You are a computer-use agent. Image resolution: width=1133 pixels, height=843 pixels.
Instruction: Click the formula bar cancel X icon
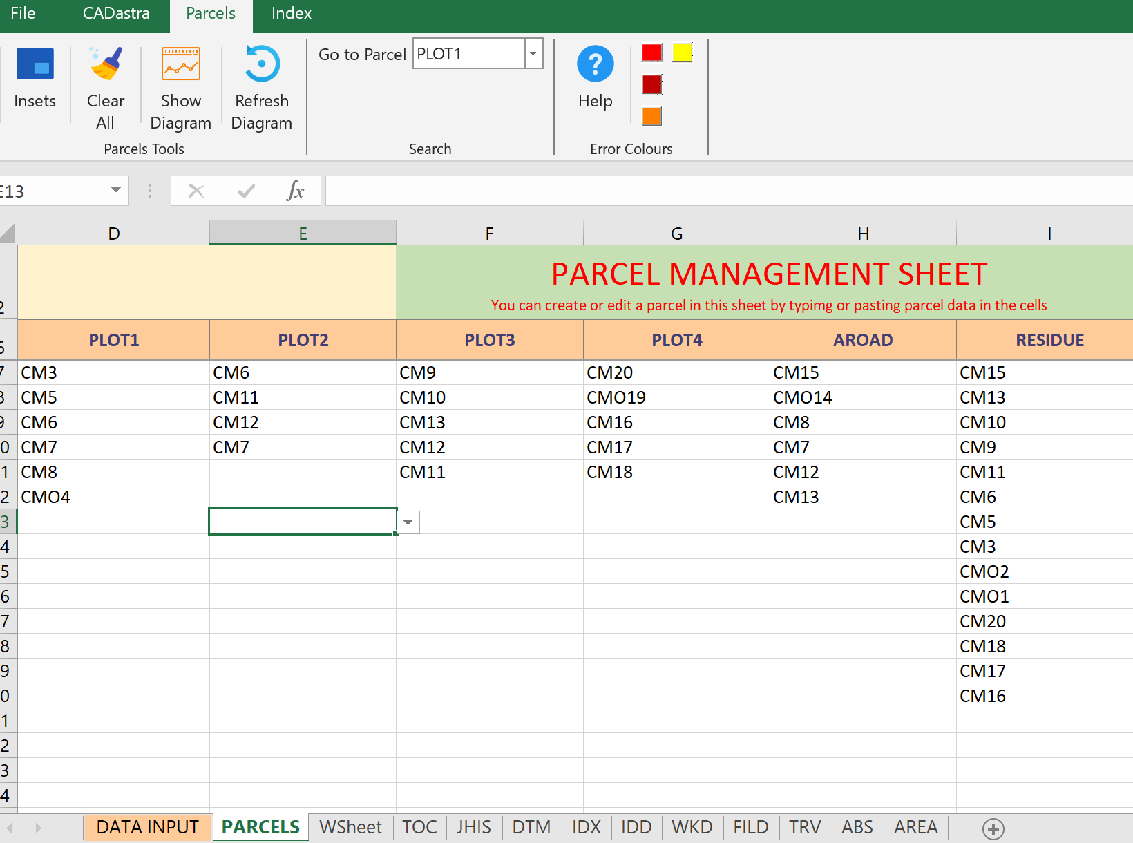[x=196, y=191]
